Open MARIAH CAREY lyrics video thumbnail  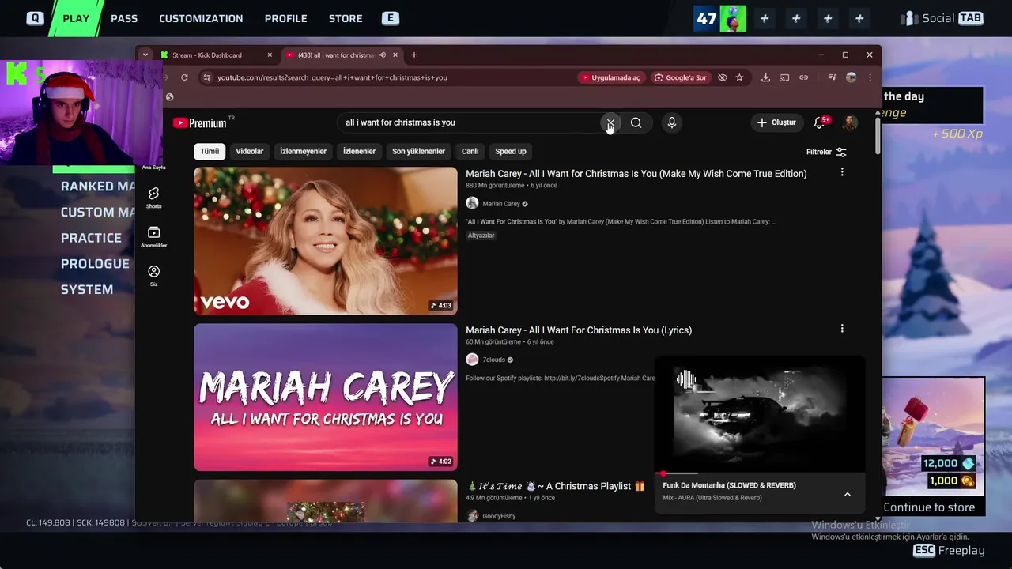pyautogui.click(x=325, y=397)
